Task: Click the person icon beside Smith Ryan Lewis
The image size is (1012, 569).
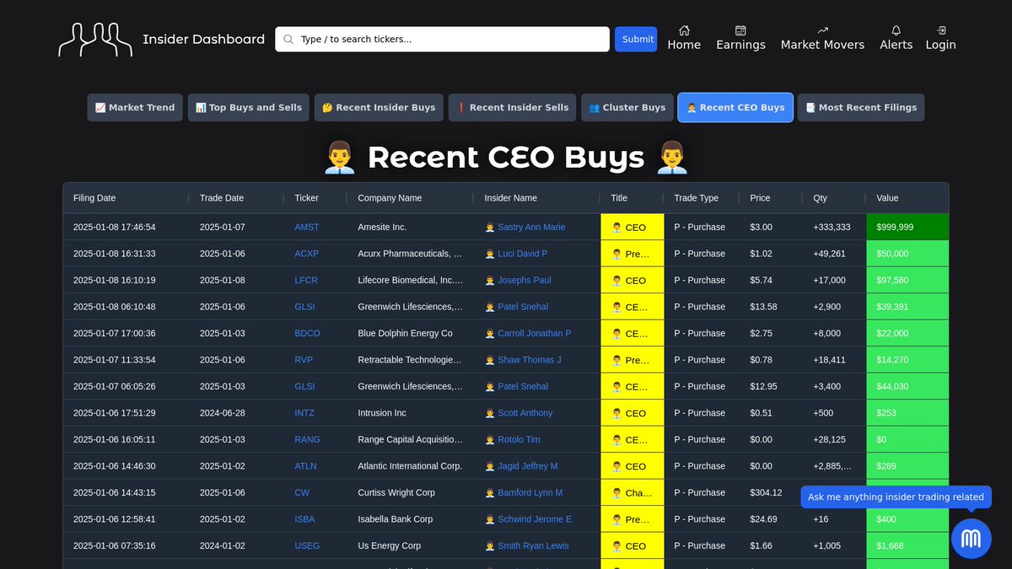Action: point(490,545)
